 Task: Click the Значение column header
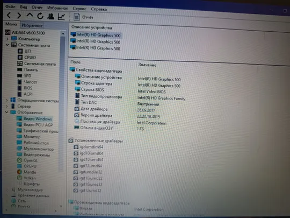point(147,65)
